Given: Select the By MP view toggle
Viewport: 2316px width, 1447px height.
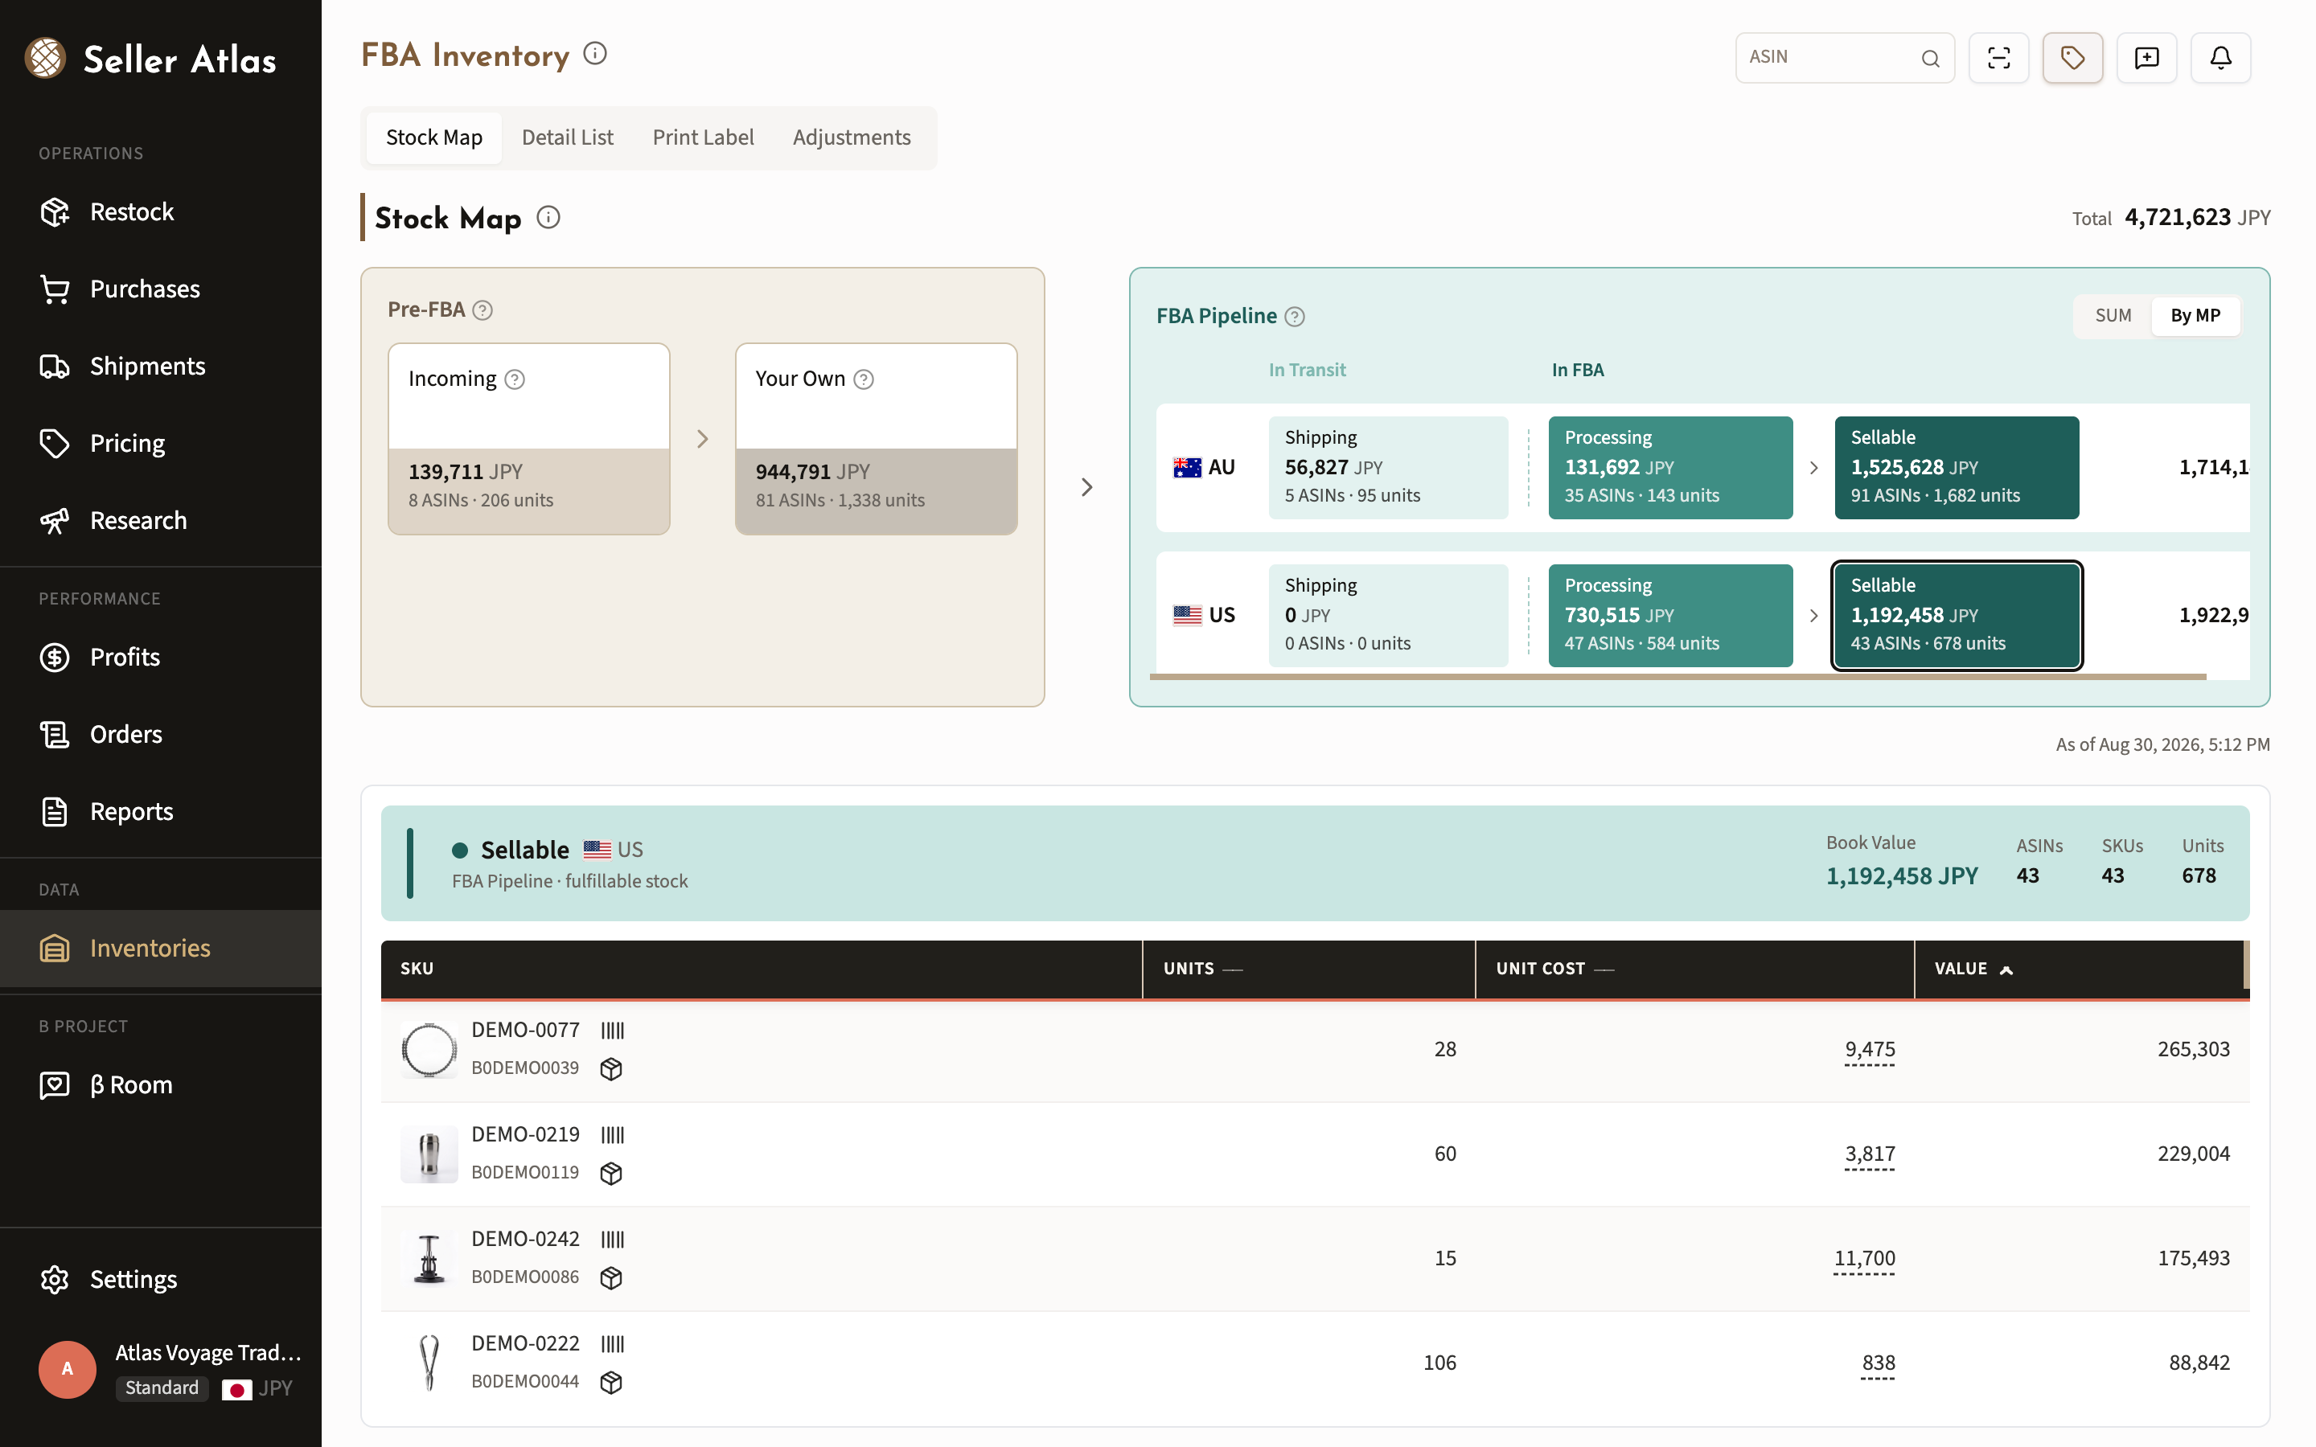Looking at the screenshot, I should pyautogui.click(x=2195, y=316).
